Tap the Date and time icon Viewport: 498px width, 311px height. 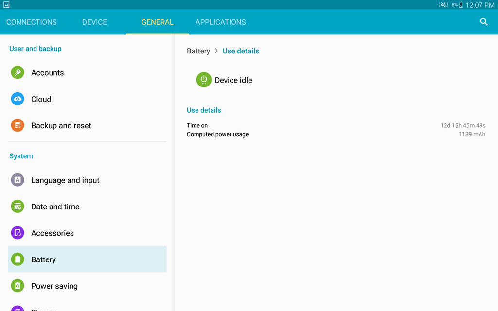click(18, 207)
